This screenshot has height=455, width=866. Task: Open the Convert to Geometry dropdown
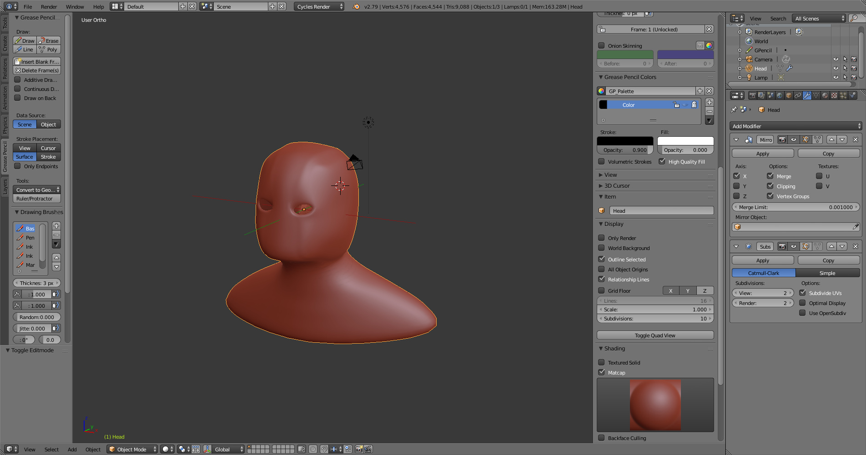coord(37,190)
